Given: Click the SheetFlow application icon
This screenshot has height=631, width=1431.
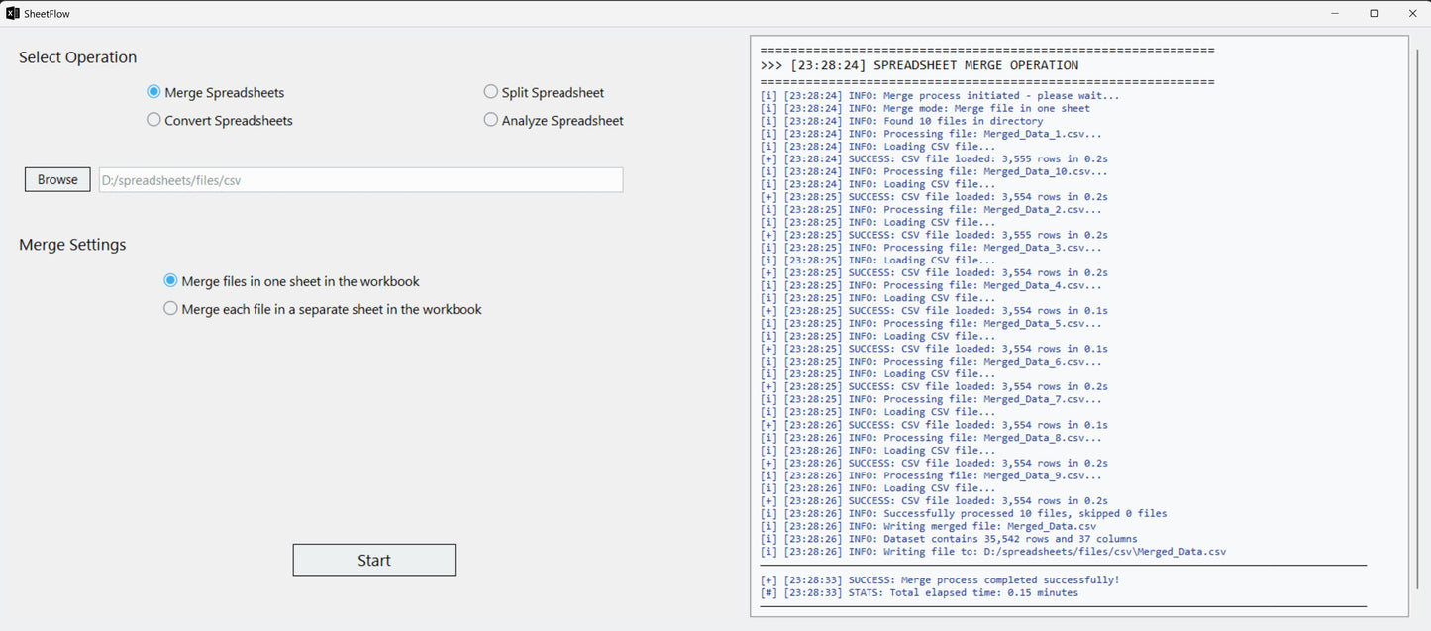Looking at the screenshot, I should [x=12, y=13].
